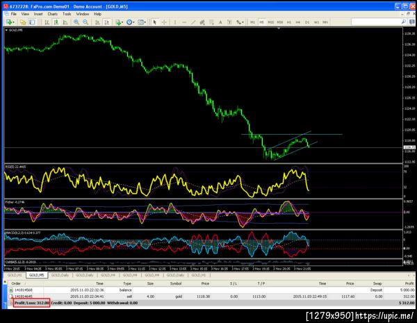Click the search magnifier icon

tap(404, 22)
